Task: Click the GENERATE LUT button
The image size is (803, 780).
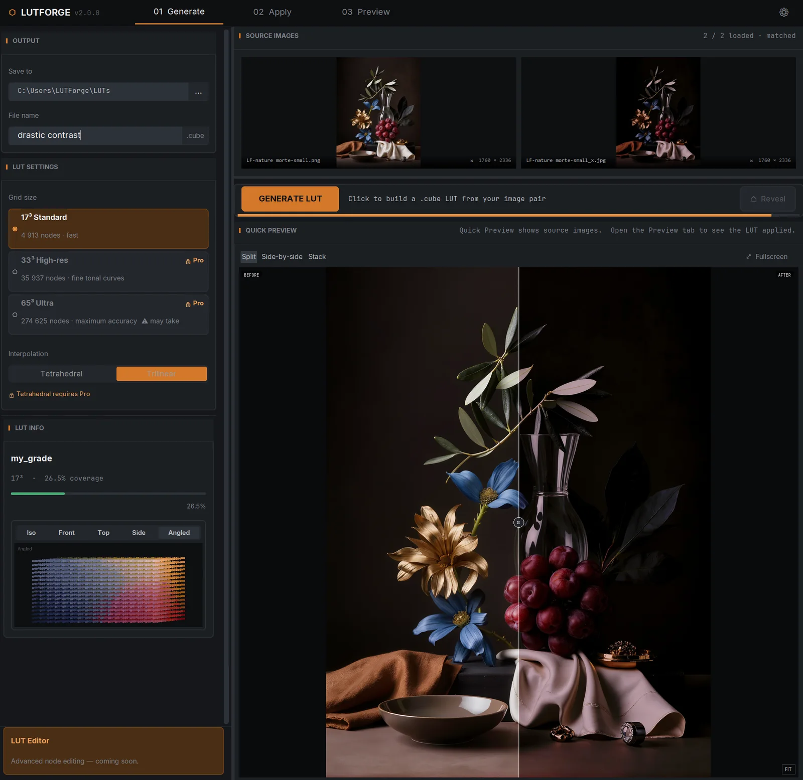Action: pyautogui.click(x=290, y=199)
